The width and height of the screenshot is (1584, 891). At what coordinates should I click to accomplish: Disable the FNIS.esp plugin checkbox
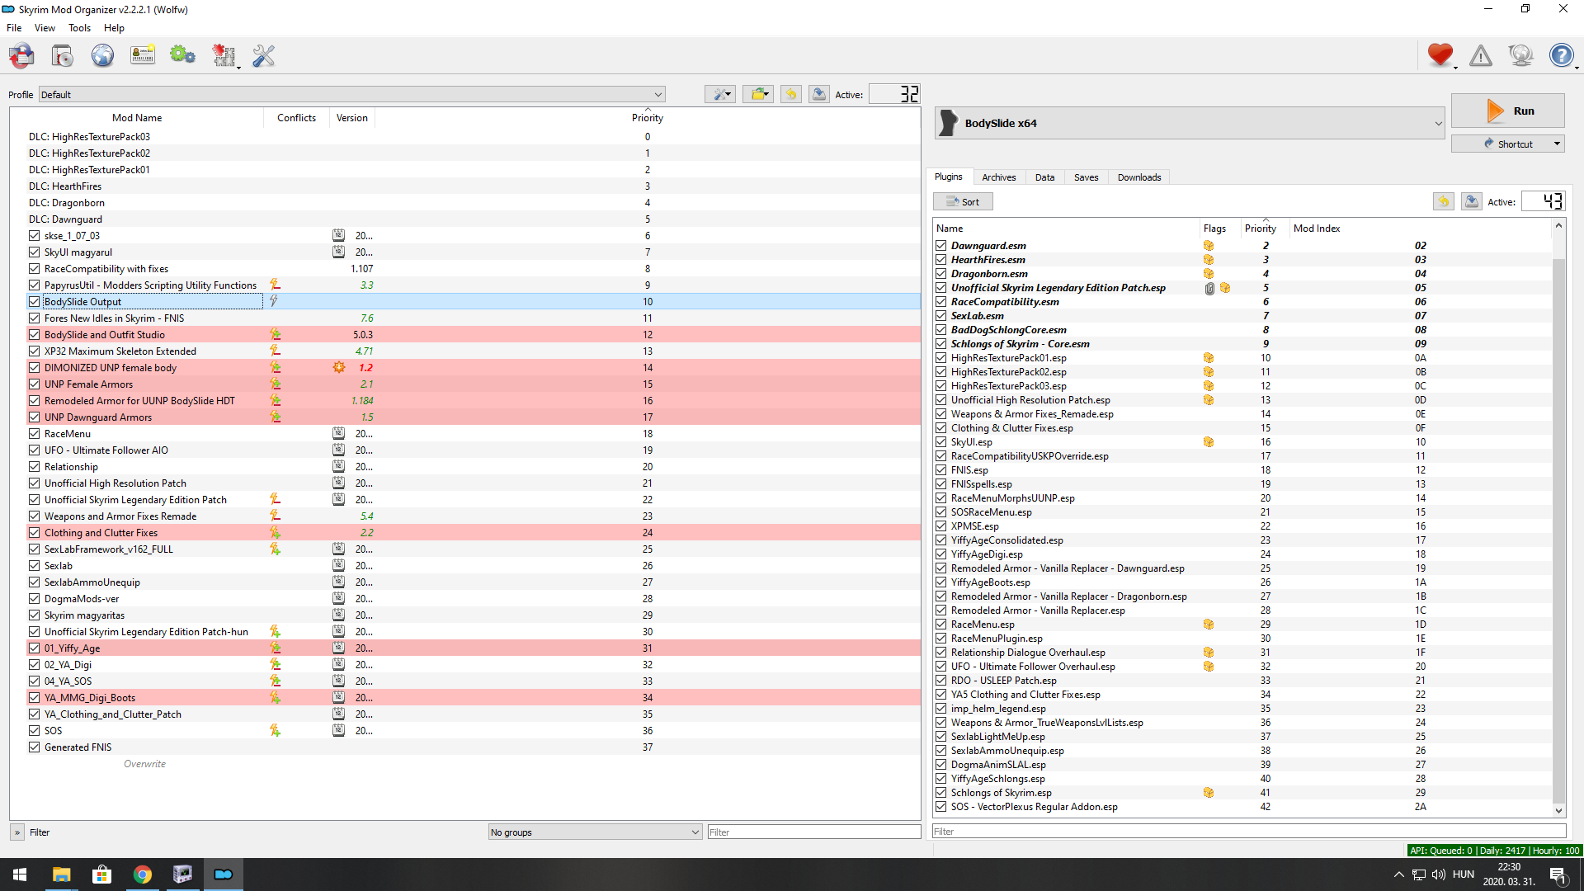(x=940, y=469)
